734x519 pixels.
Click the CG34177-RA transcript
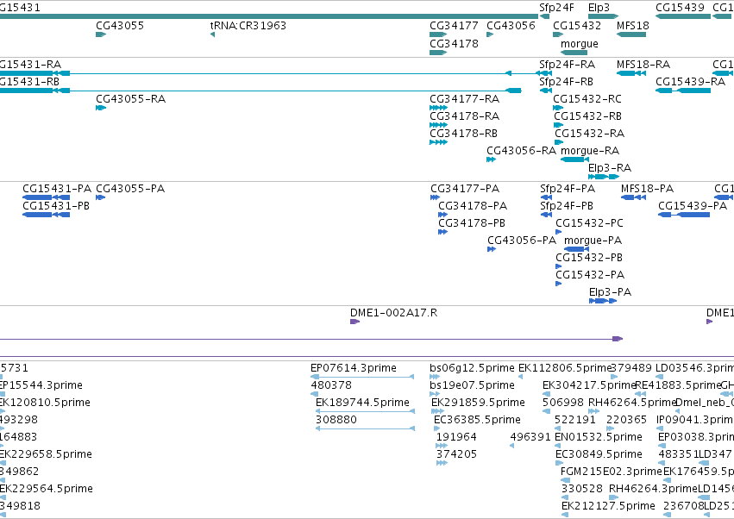click(439, 108)
